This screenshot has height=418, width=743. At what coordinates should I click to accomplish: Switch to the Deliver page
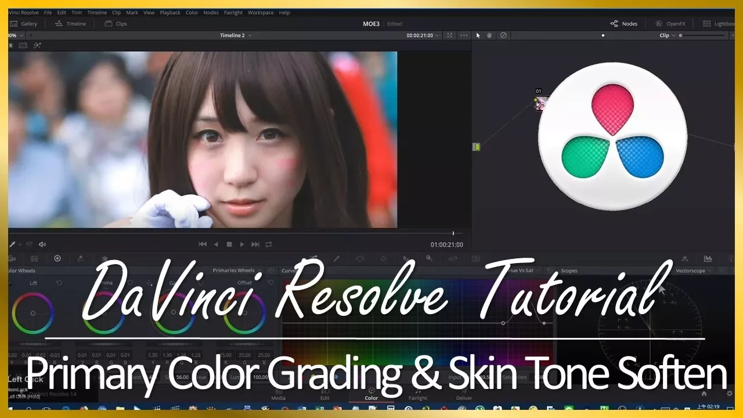tap(464, 394)
